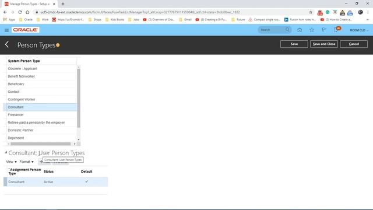Select Domestic Partner row

(40, 130)
